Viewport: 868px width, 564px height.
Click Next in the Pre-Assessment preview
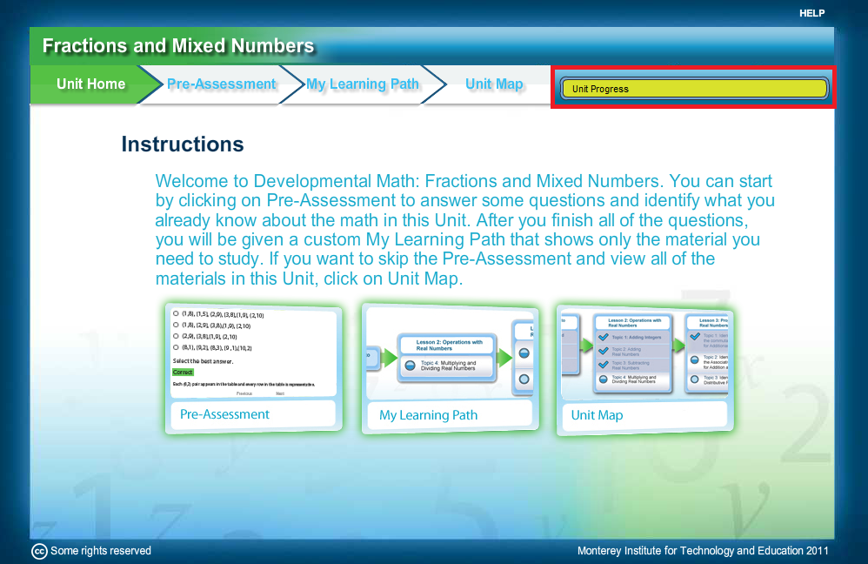(280, 394)
